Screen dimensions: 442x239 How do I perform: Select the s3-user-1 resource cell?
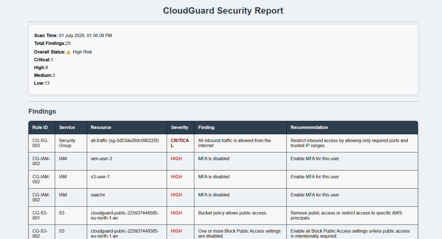[127, 179]
